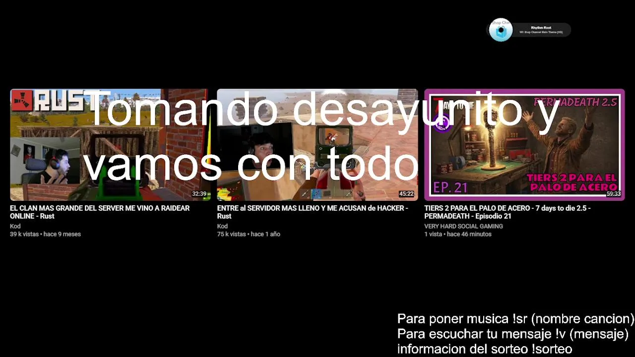Click title 'EL CLAN MAS GRANDE DEL SERVER'
This screenshot has width=635, height=357.
(x=100, y=212)
